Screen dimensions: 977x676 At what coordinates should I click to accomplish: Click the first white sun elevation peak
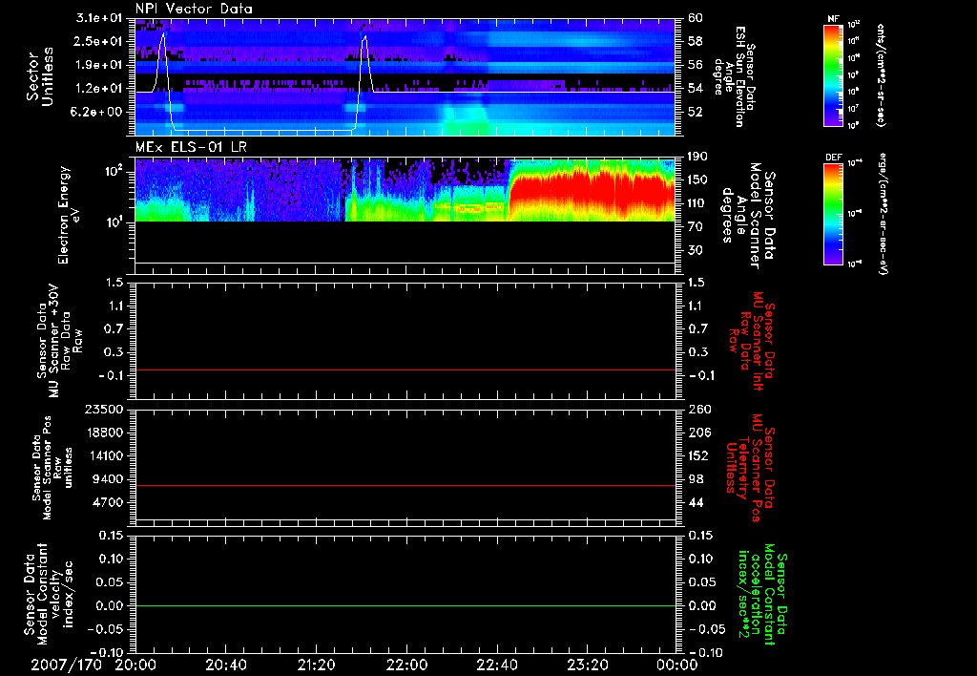[x=163, y=36]
